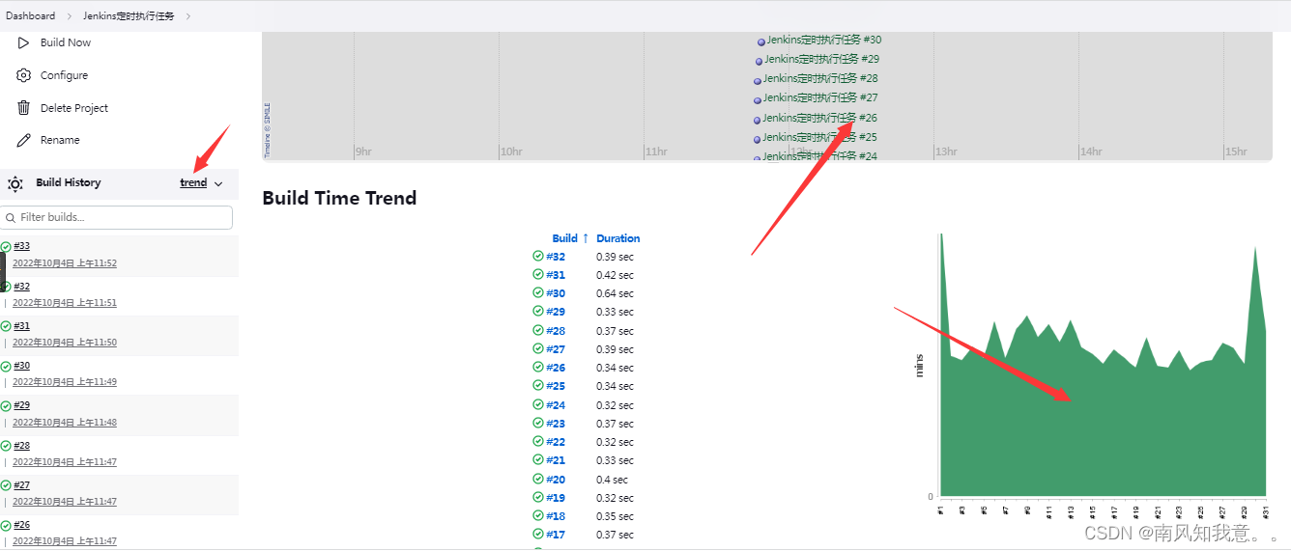This screenshot has height=551, width=1291.
Task: Click success status icon of build #27 in history
Action: click(x=6, y=486)
